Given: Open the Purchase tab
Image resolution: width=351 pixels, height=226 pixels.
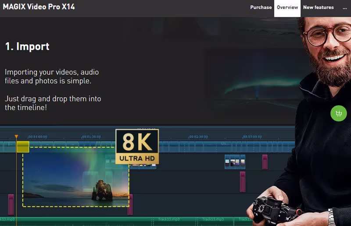Looking at the screenshot, I should (261, 7).
